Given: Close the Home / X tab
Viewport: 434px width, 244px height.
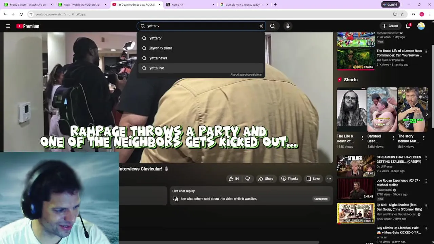Looking at the screenshot, I should pyautogui.click(x=213, y=5).
